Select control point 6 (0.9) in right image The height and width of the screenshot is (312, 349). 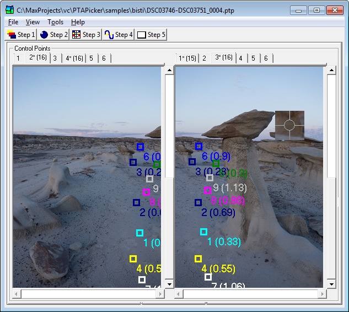pyautogui.click(x=199, y=147)
